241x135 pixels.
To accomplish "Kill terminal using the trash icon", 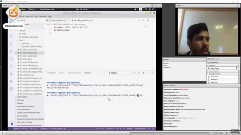I will point(143,73).
